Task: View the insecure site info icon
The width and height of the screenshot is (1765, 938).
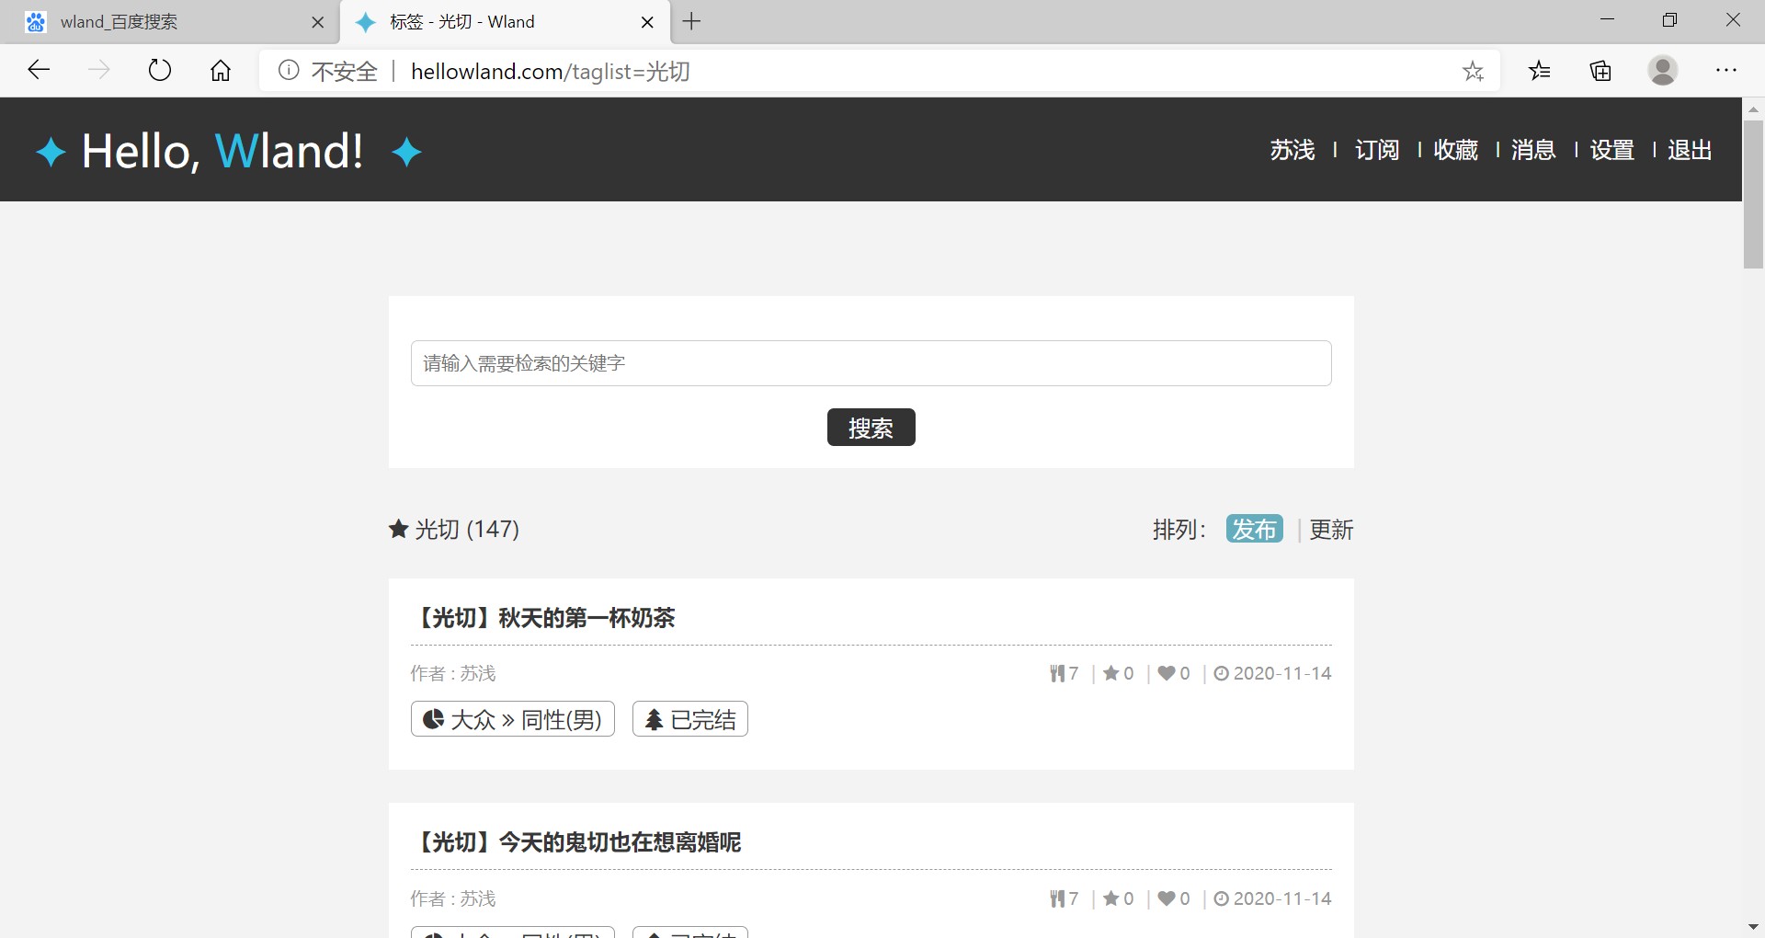Action: (x=289, y=71)
